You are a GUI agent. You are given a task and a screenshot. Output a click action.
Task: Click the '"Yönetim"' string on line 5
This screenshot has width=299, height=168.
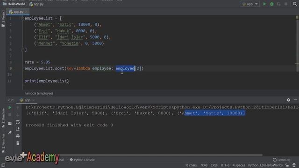tap(70, 43)
